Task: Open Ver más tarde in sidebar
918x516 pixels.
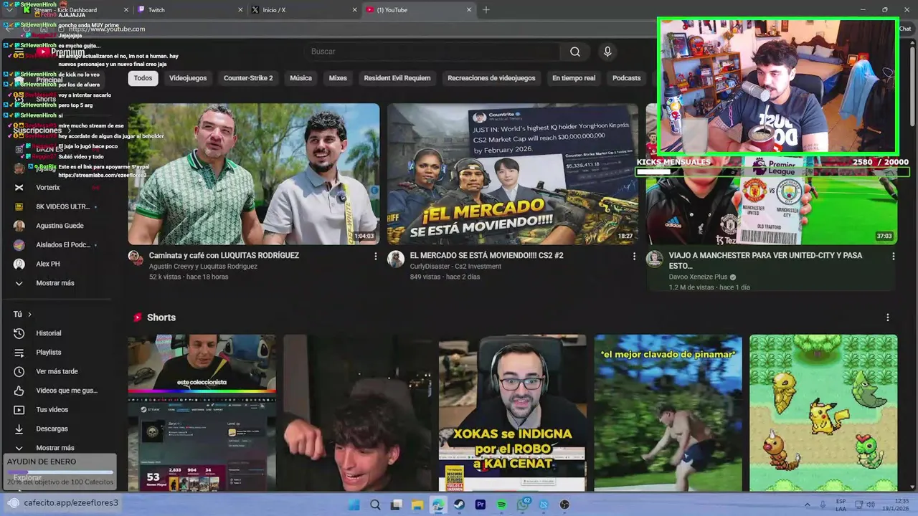Action: 57,371
